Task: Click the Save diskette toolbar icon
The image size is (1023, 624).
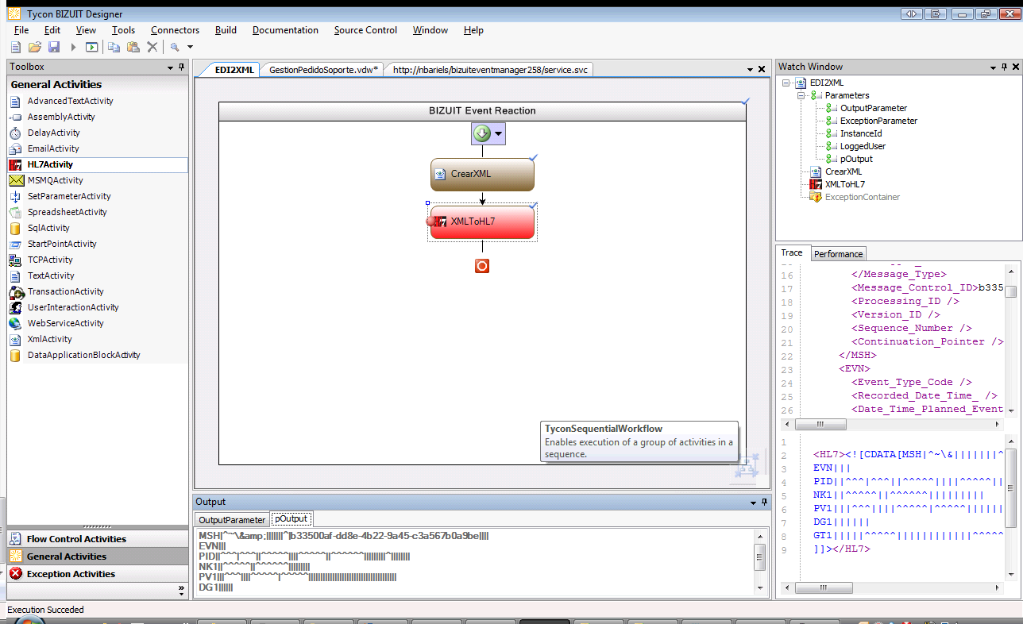Action: [54, 48]
